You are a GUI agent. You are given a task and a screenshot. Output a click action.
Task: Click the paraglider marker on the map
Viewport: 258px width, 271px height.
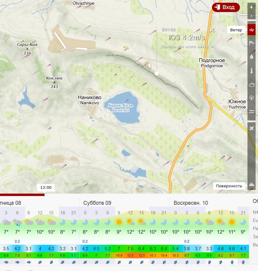click(x=126, y=48)
